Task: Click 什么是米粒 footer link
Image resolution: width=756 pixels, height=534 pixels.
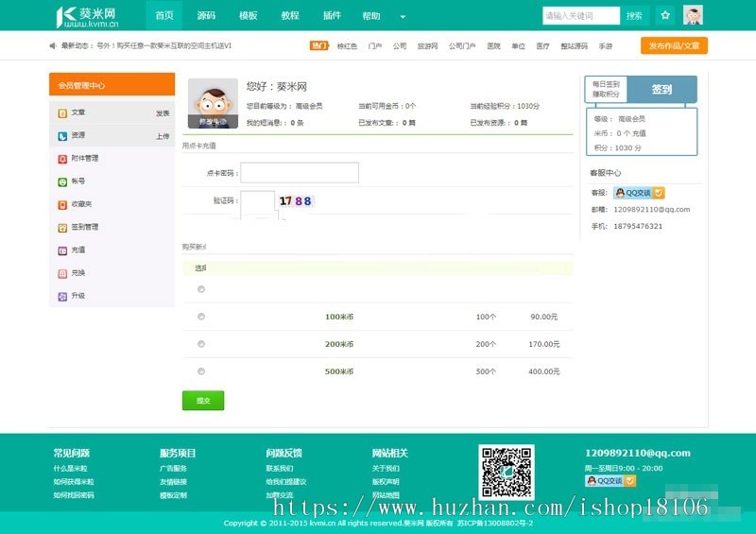Action: coord(70,469)
